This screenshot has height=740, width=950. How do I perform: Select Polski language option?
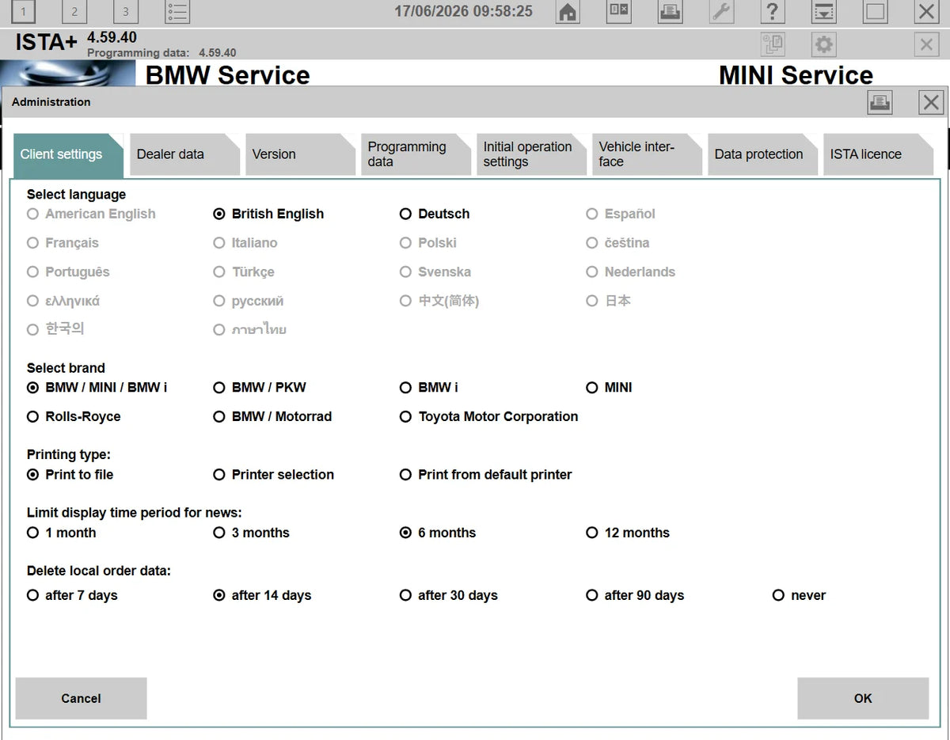point(428,243)
